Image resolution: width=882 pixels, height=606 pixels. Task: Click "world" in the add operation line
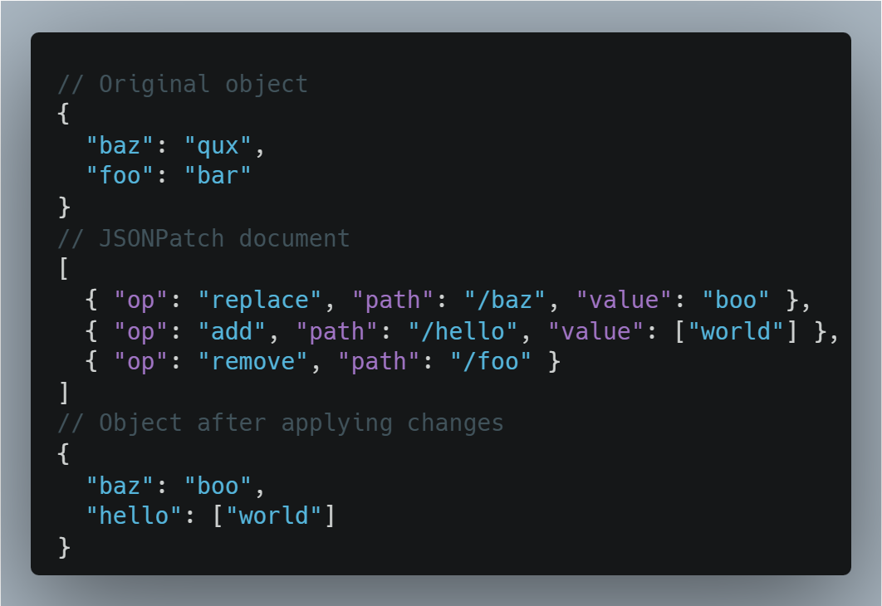[x=742, y=332]
